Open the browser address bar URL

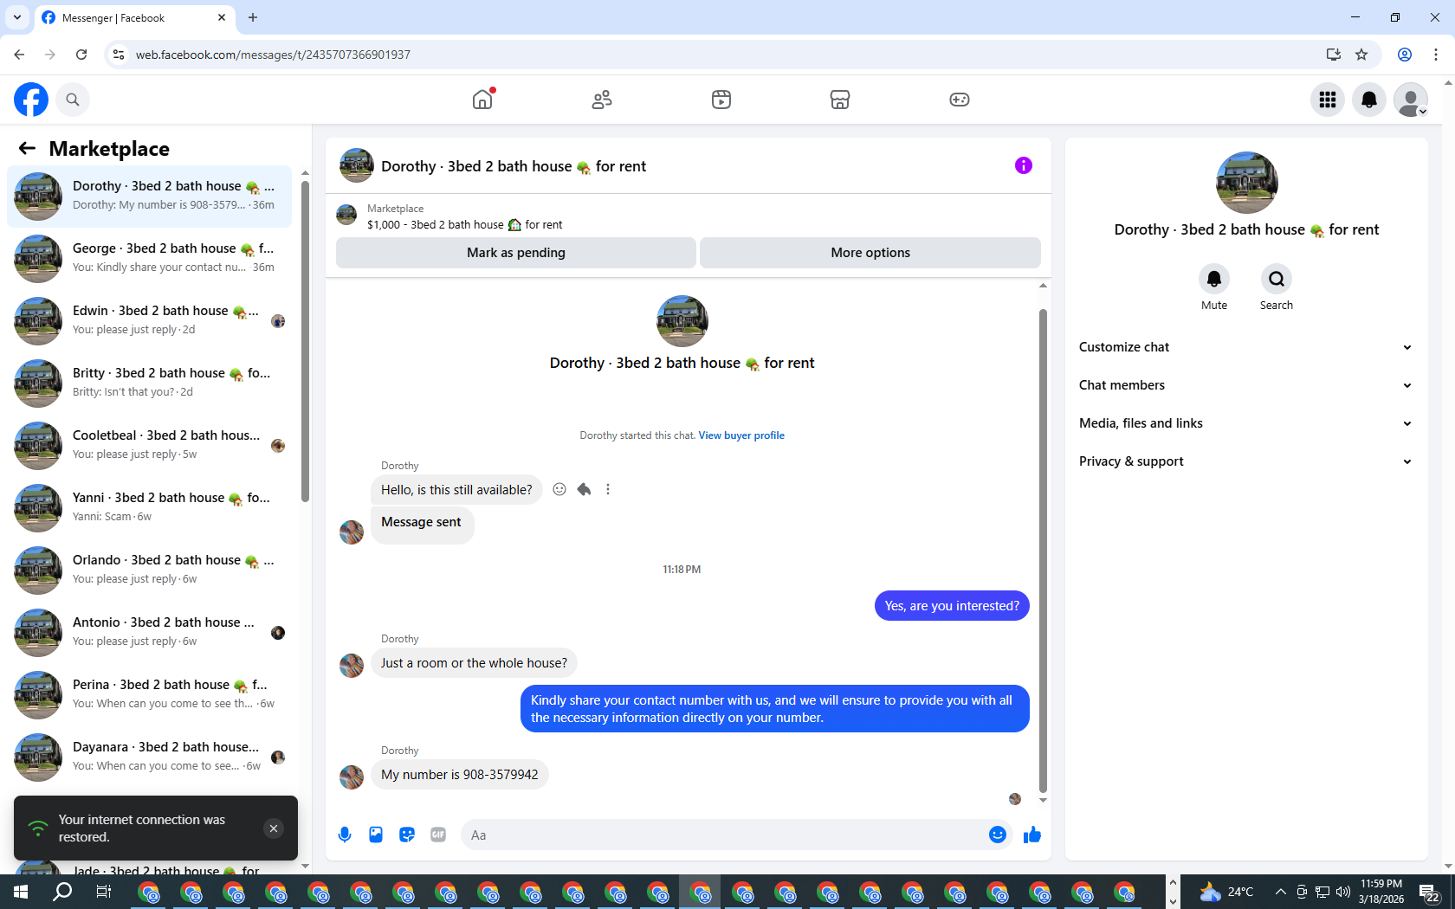point(274,55)
